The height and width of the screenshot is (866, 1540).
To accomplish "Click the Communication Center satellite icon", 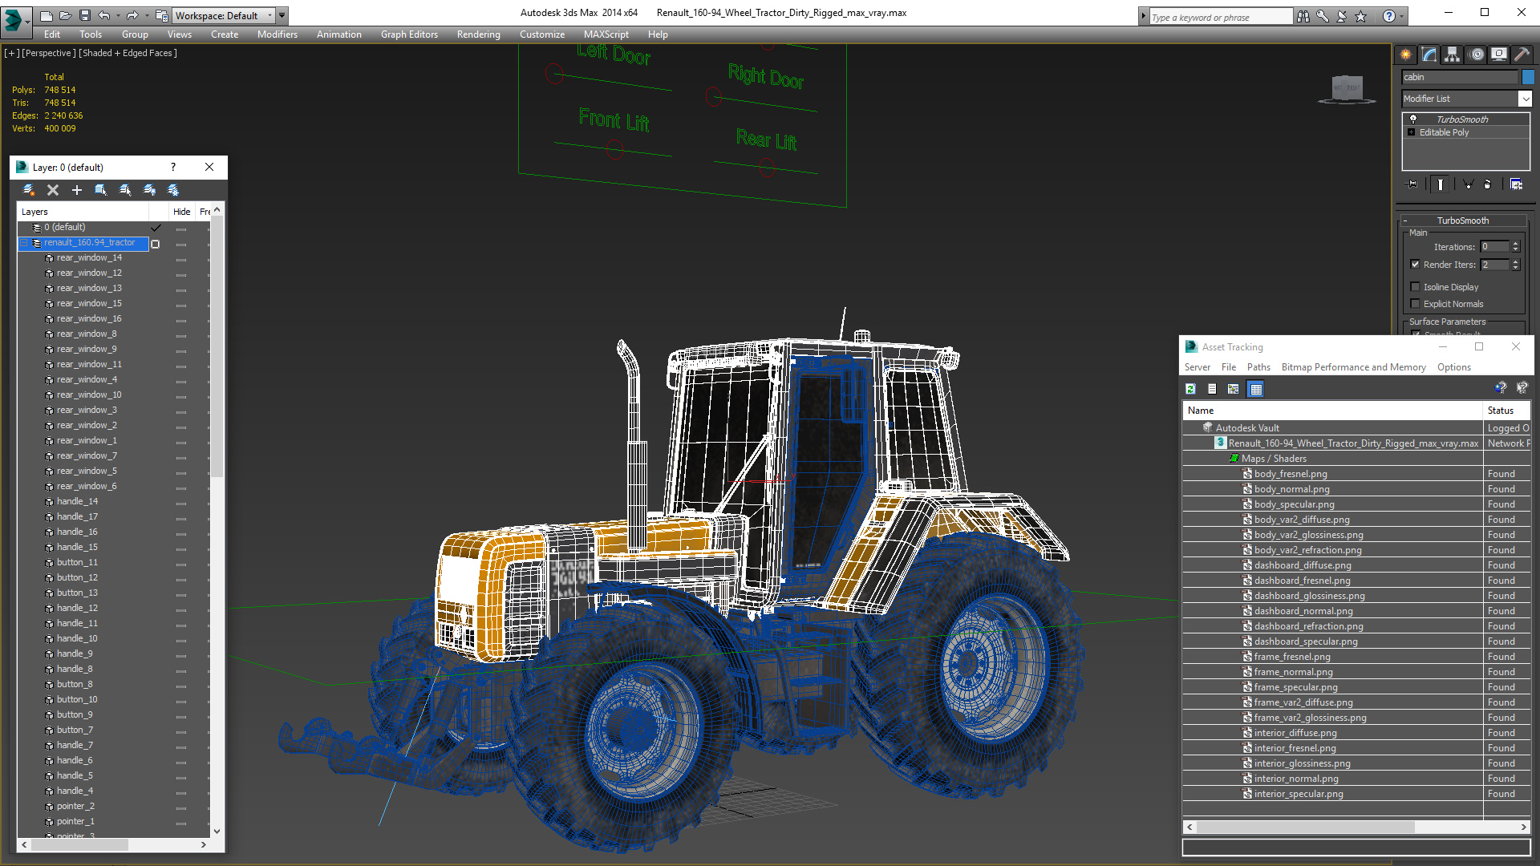I will (x=1341, y=16).
